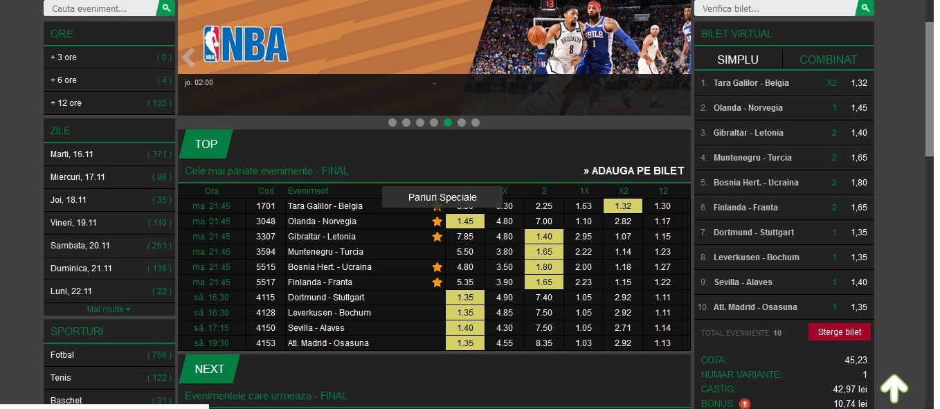The image size is (940, 409).
Task: Open the Tenis sport category
Action: [109, 378]
